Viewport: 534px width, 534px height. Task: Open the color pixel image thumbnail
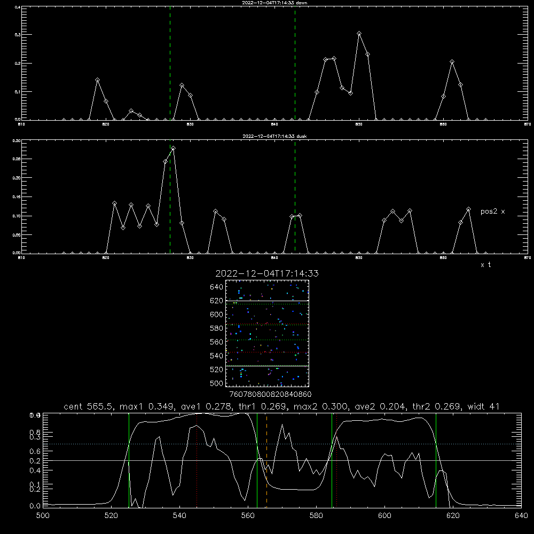(267, 333)
